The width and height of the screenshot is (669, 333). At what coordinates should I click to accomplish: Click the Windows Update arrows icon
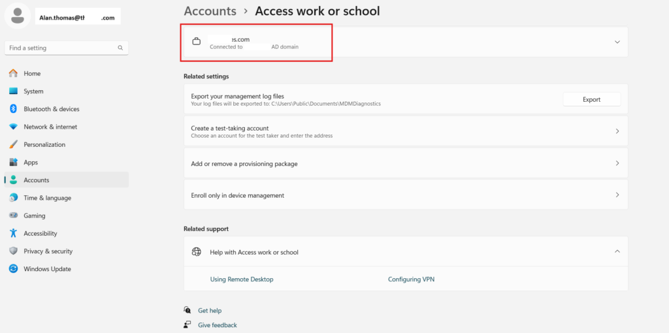[14, 269]
